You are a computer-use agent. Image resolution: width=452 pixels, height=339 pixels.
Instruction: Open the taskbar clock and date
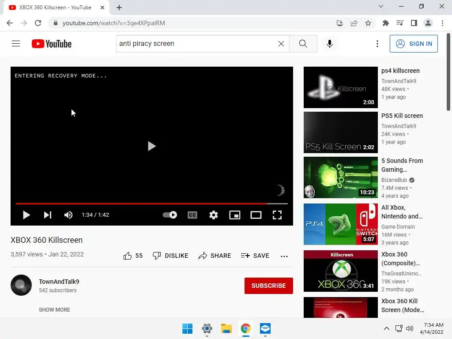[432, 328]
